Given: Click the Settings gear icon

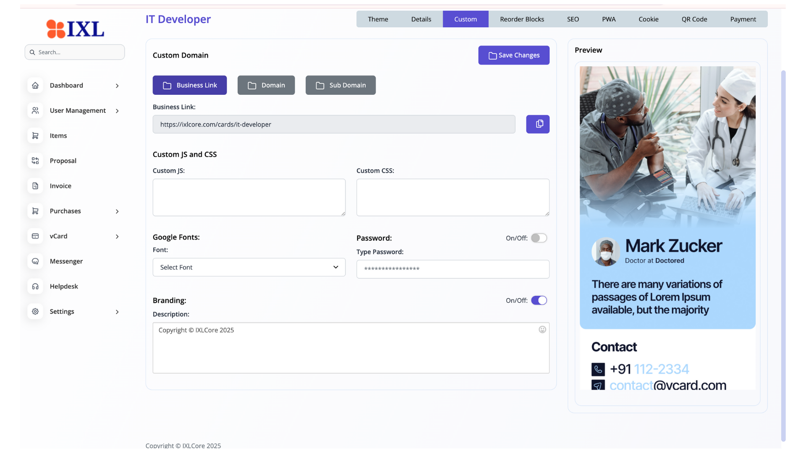Looking at the screenshot, I should [35, 312].
